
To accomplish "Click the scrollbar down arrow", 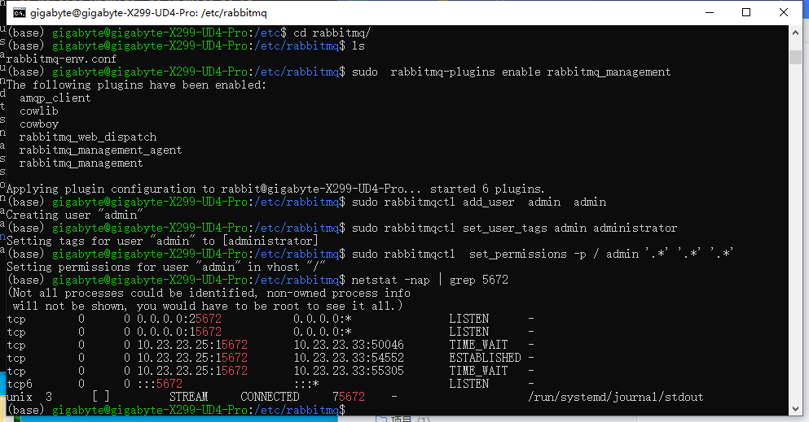I will pos(795,409).
